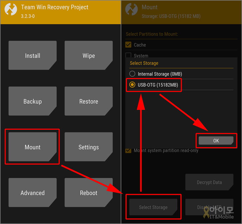The height and width of the screenshot is (224, 242).
Task: Click the TWRP logo in the Mount header
Action: click(131, 9)
